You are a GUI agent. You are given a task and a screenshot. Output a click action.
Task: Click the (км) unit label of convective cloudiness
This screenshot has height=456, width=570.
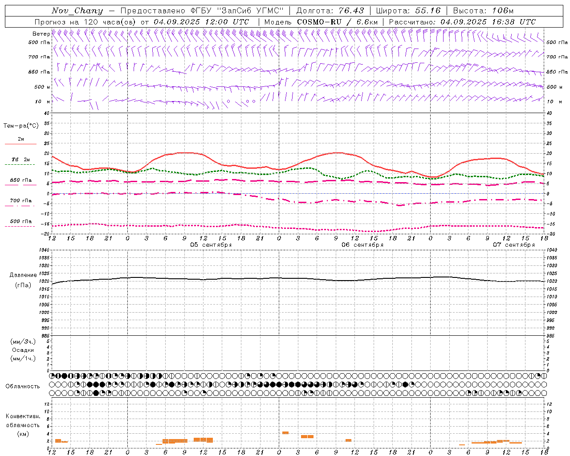pyautogui.click(x=23, y=434)
